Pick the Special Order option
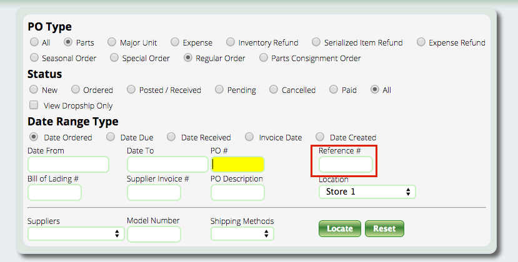Screen dimensions: 518x262 pos(114,58)
